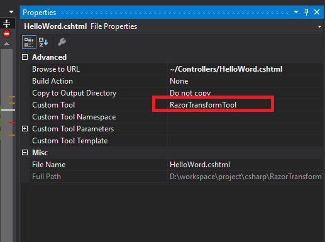Viewport: 325px width, 242px height.
Task: Open the editor tab overflow dropdown arrow
Action: 11,12
